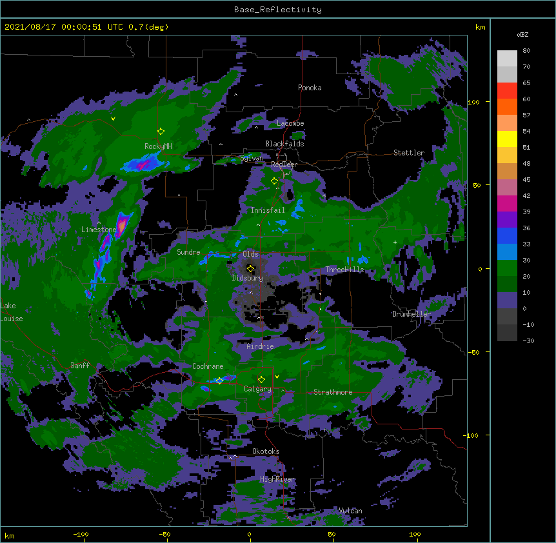Click the 80 value on dBZ scale
The height and width of the screenshot is (543, 556).
click(x=526, y=51)
